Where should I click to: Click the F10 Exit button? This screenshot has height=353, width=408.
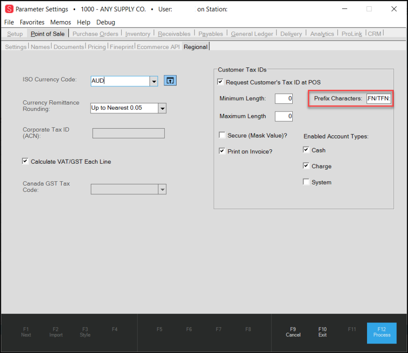tap(322, 332)
